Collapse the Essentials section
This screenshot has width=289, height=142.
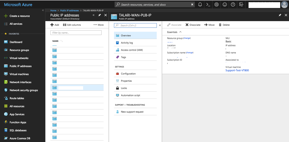pos(180,32)
